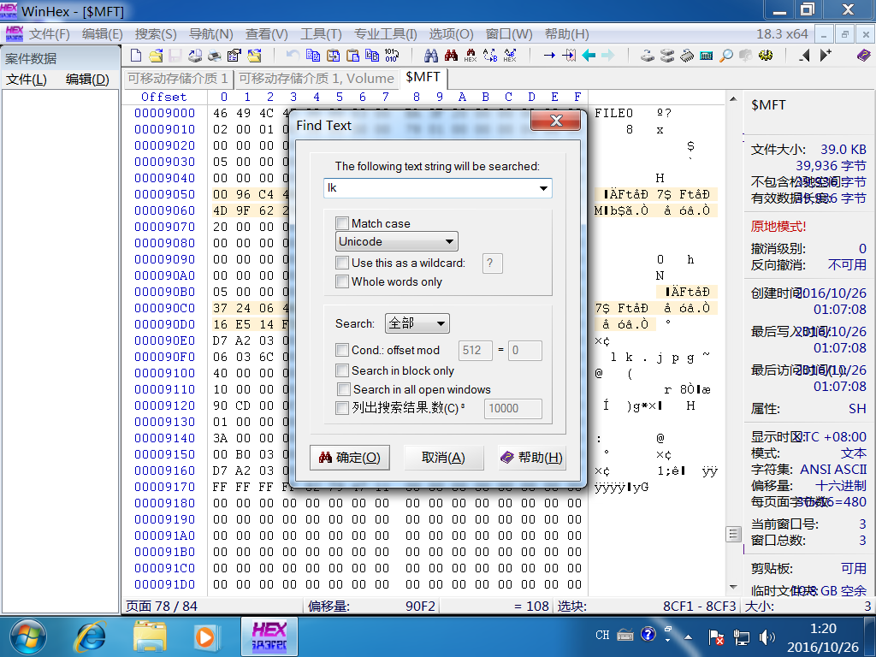The image size is (876, 657).
Task: Click the purple help book toolbar icon
Action: pos(864,56)
